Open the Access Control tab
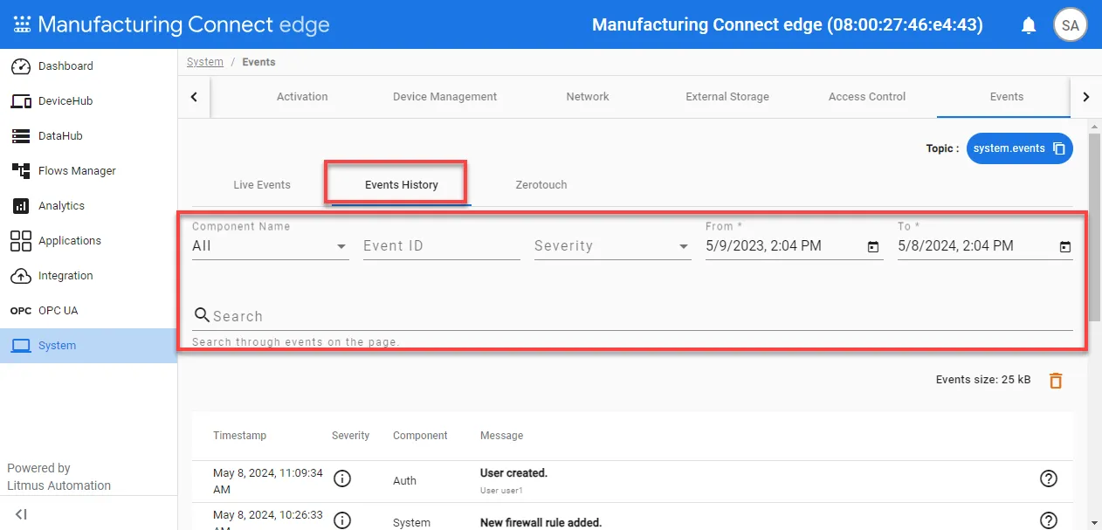Screen dimensions: 1102x530 (867, 97)
